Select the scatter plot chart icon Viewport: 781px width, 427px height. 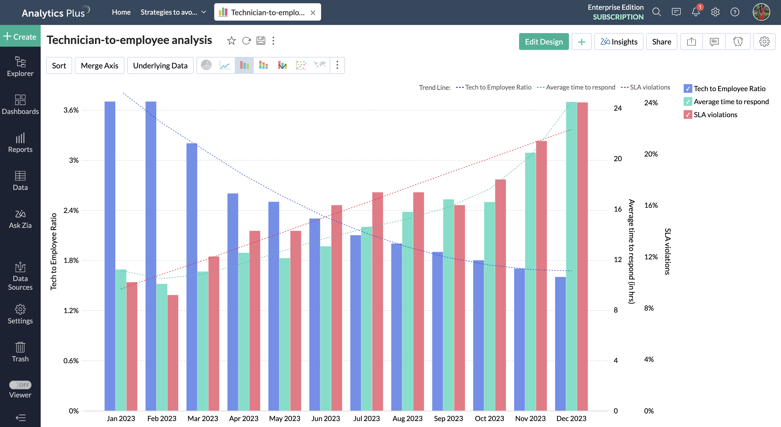point(301,65)
